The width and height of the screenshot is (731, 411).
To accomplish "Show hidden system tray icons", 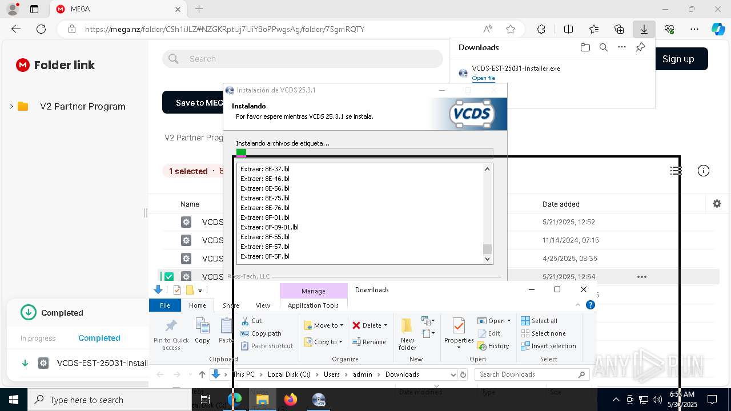I will tap(616, 400).
